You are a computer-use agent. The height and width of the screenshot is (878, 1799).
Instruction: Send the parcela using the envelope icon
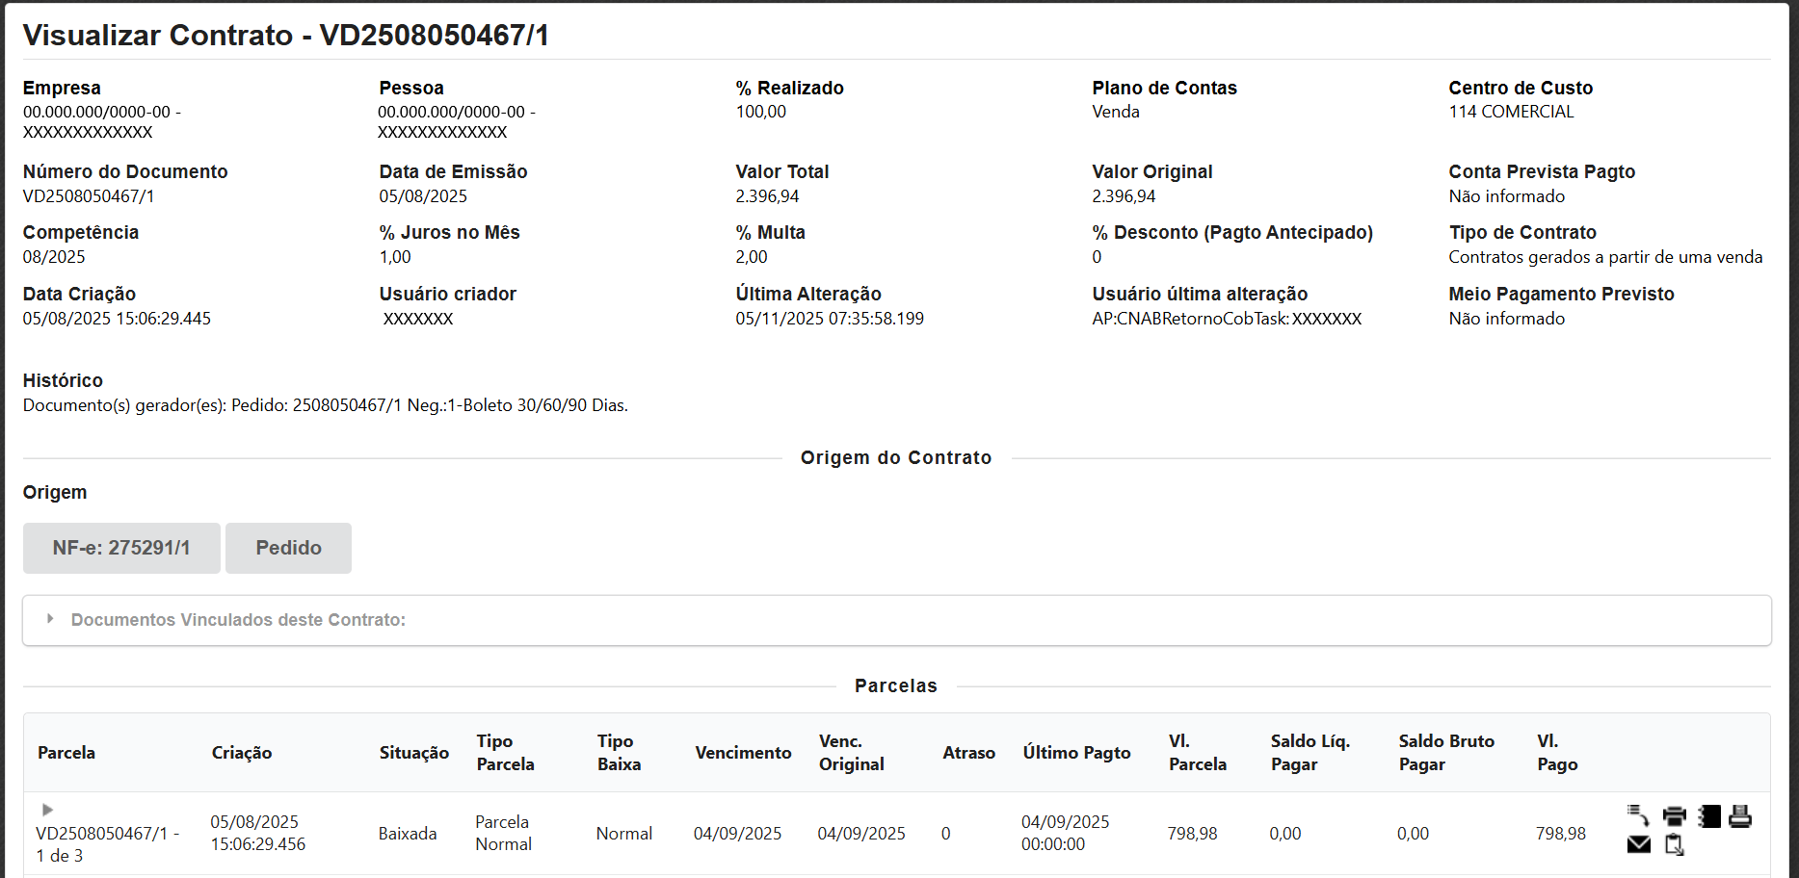click(1638, 845)
